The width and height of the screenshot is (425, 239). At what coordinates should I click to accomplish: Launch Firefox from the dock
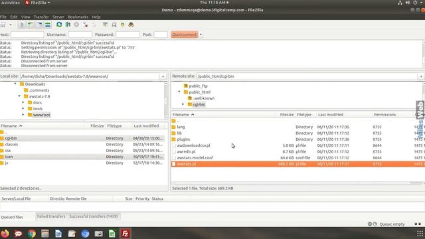(5, 234)
